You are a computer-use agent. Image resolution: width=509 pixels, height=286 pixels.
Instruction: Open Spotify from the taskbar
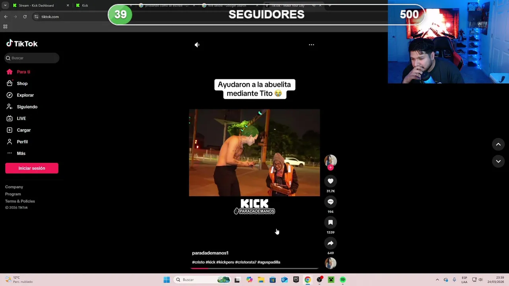(343, 280)
